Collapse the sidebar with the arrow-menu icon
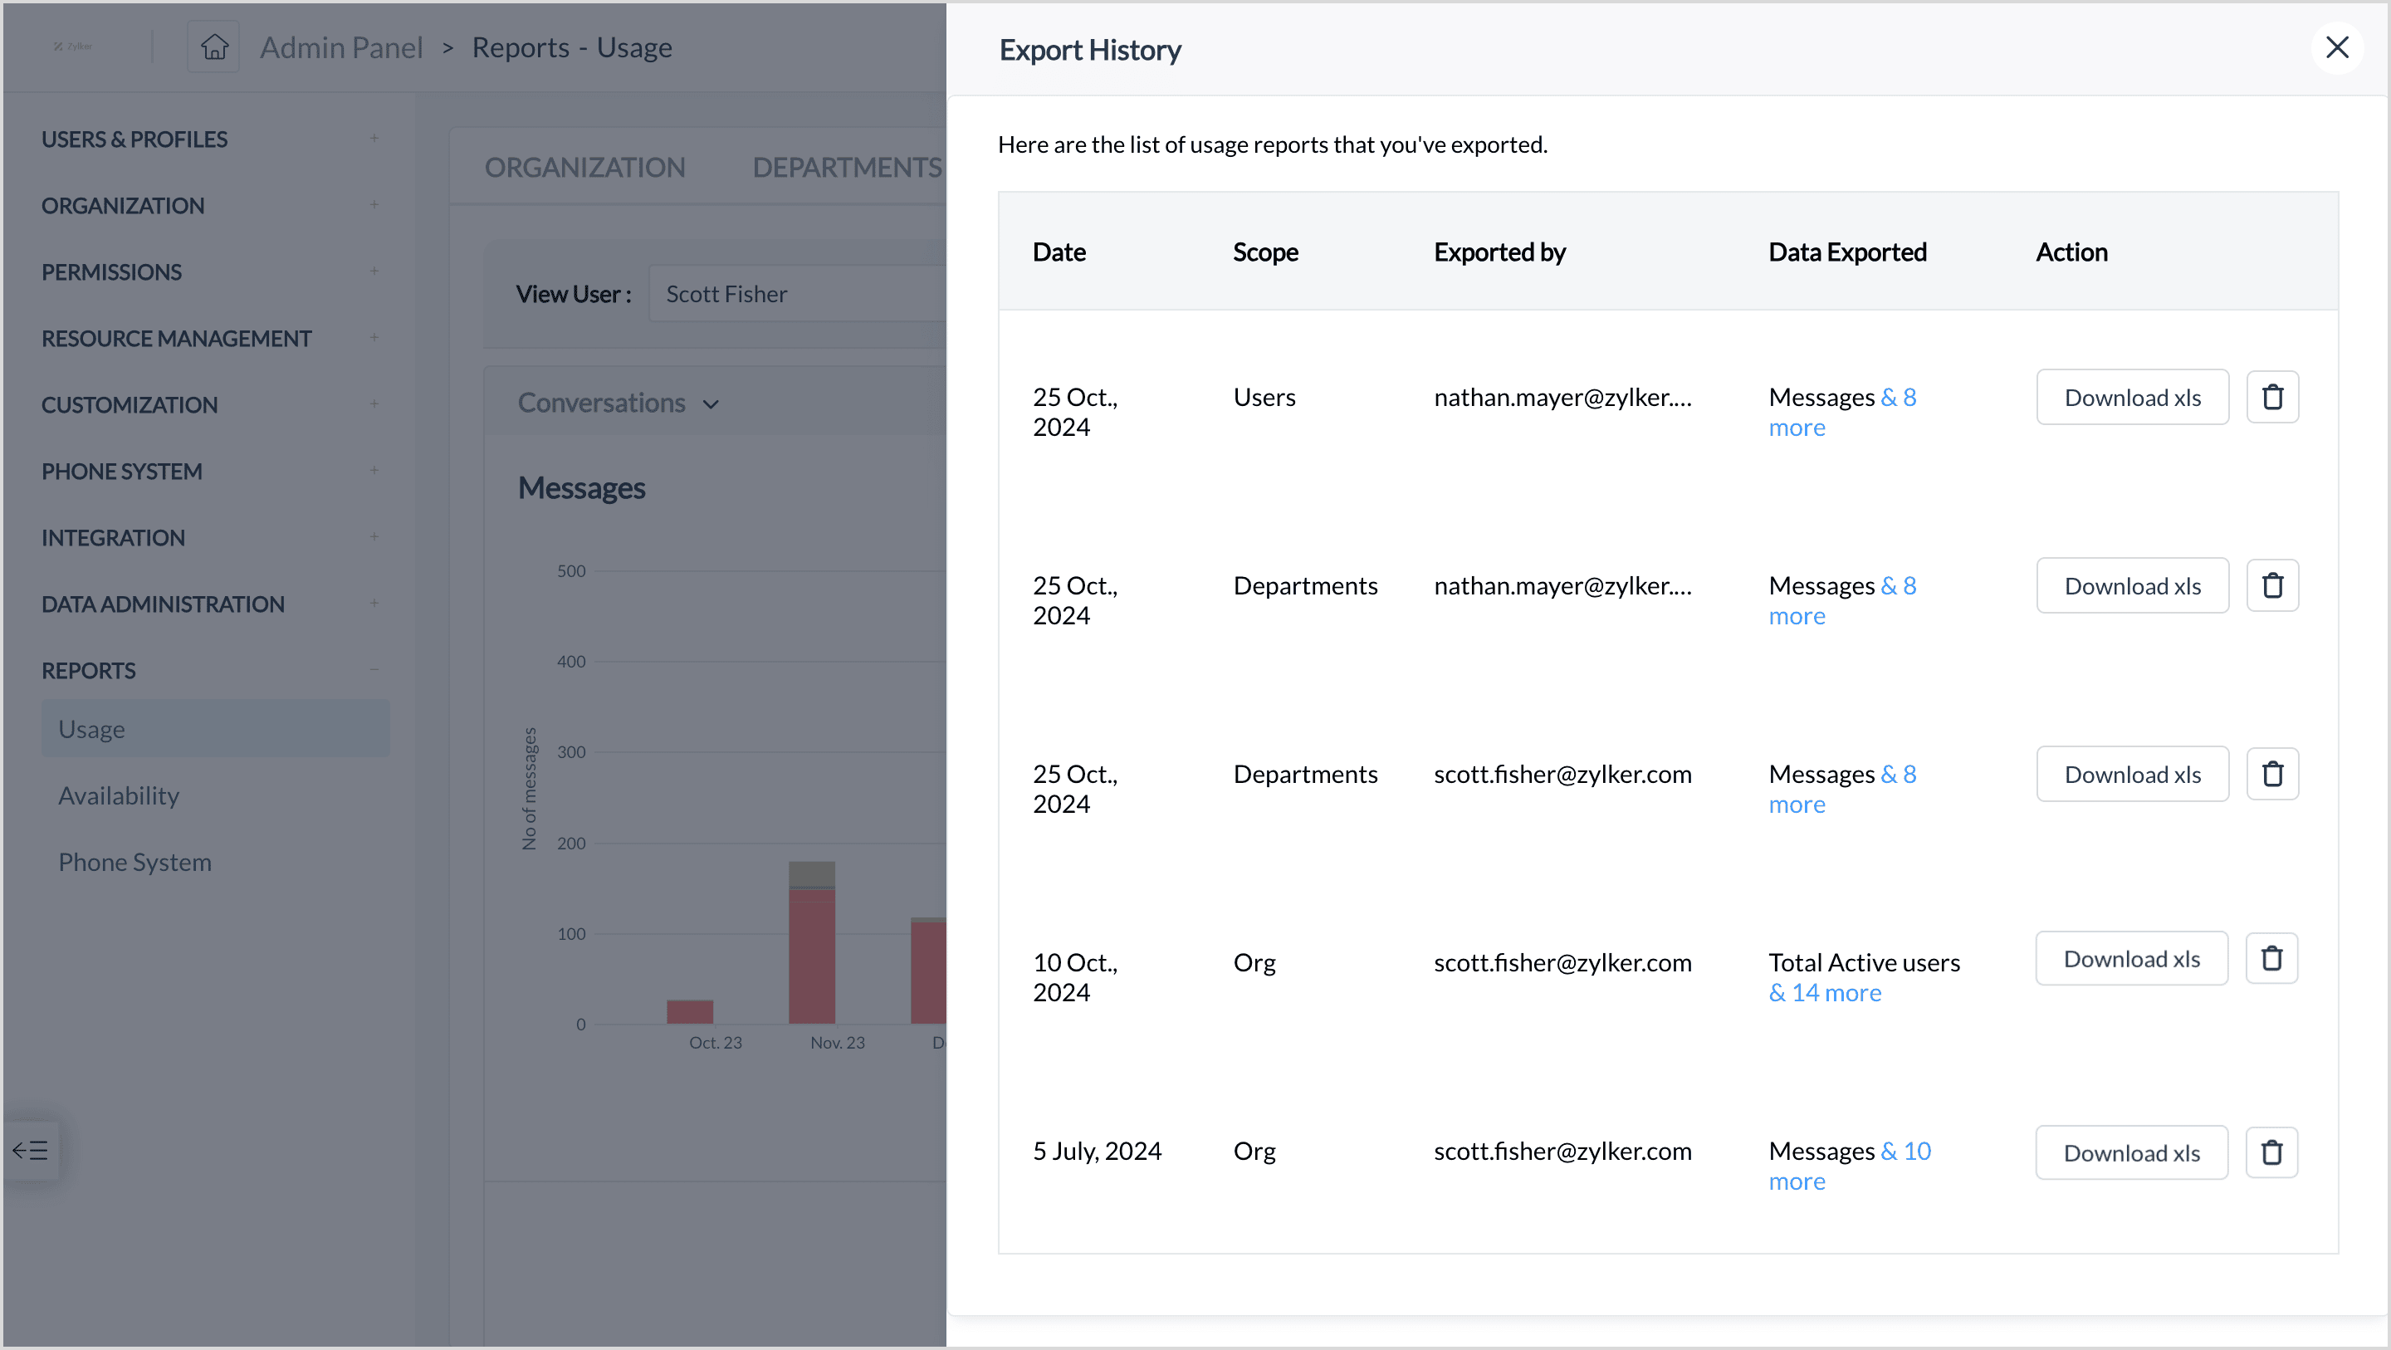This screenshot has height=1350, width=2391. point(31,1152)
